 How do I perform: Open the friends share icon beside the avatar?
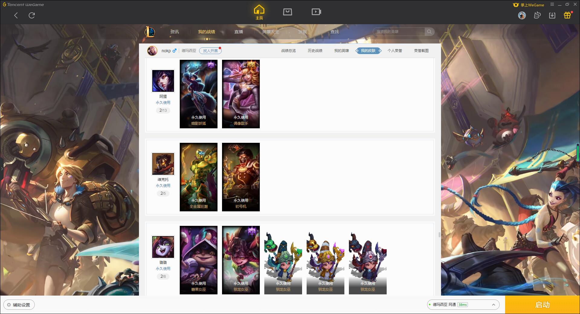537,15
